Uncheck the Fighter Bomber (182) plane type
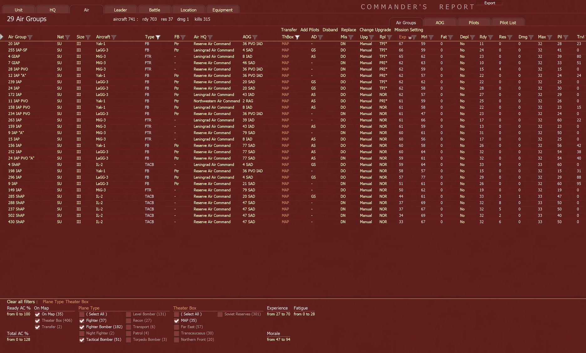Image resolution: width=586 pixels, height=353 pixels. coord(82,327)
